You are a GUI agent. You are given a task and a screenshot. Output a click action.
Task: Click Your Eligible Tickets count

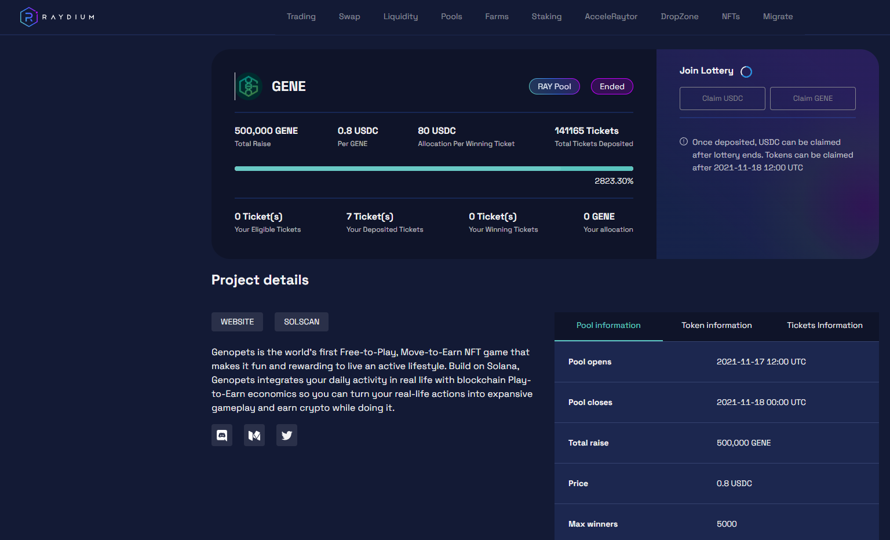point(258,217)
